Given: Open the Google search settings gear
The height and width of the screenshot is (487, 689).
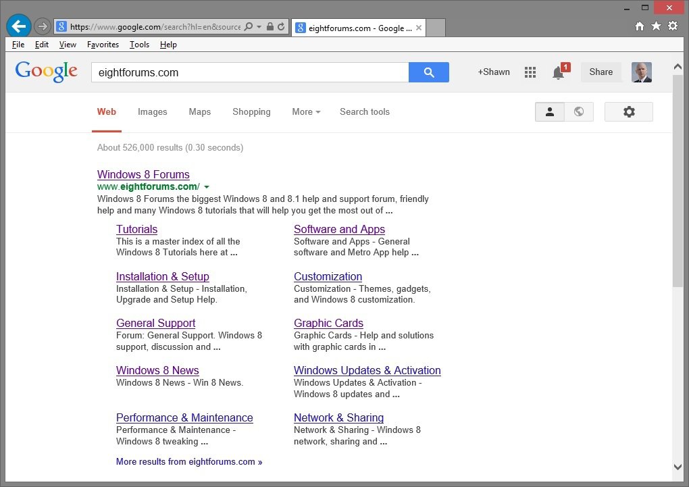Looking at the screenshot, I should [629, 112].
